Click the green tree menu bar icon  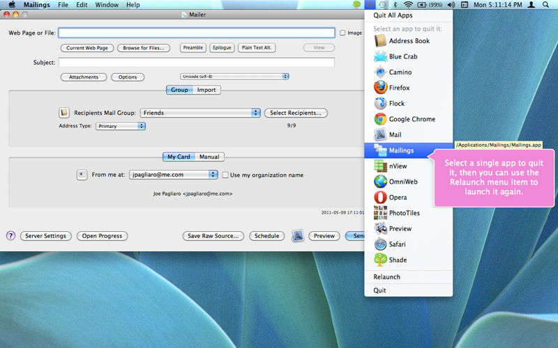(x=356, y=5)
